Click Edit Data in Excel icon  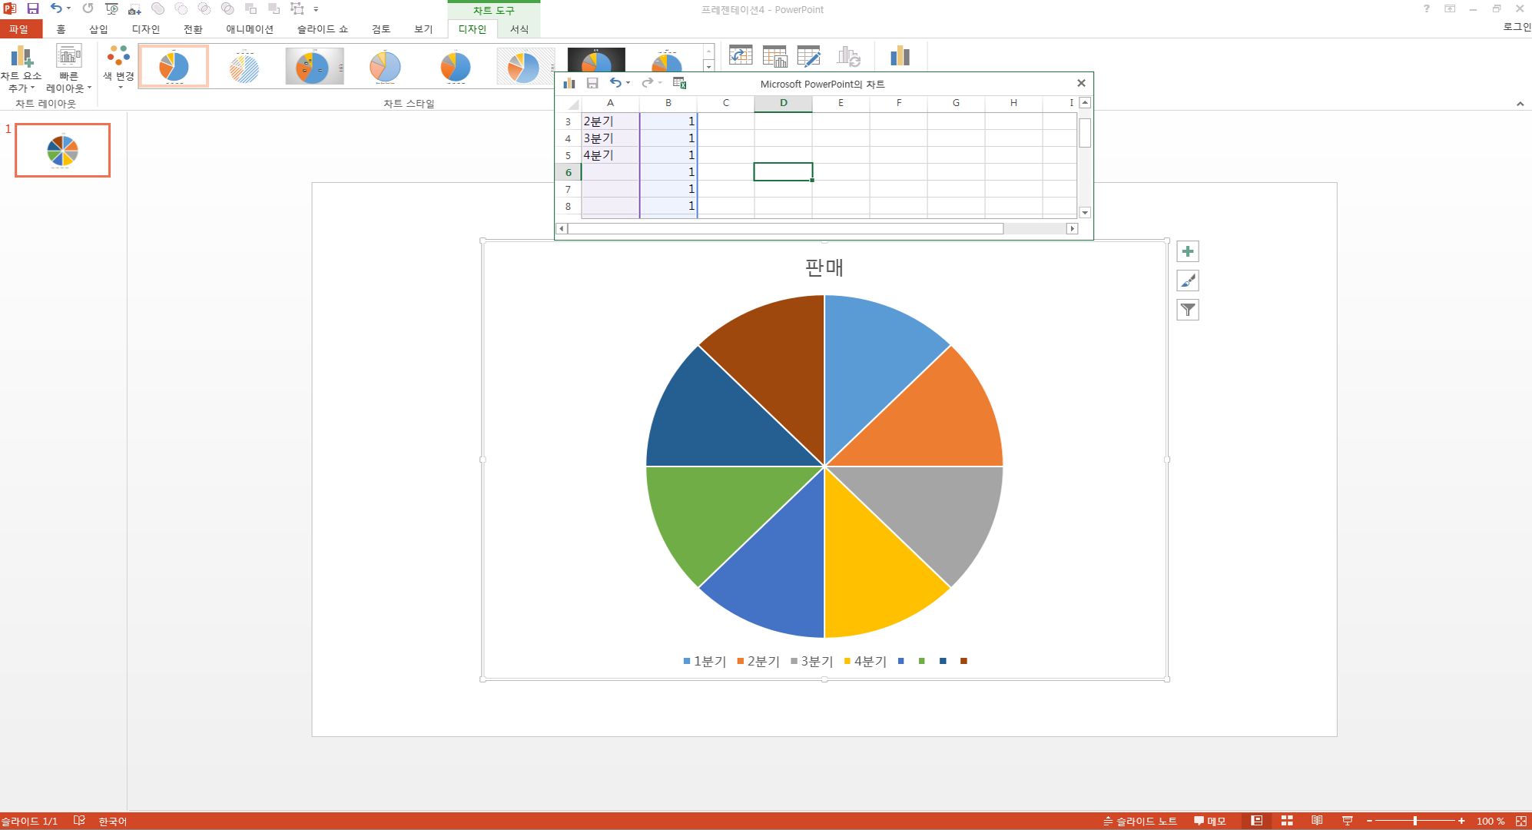679,83
